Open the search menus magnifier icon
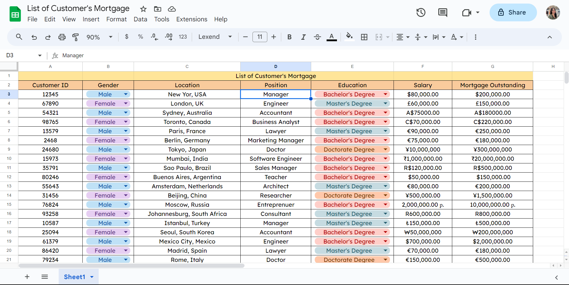Viewport: 569px width, 285px height. [19, 37]
